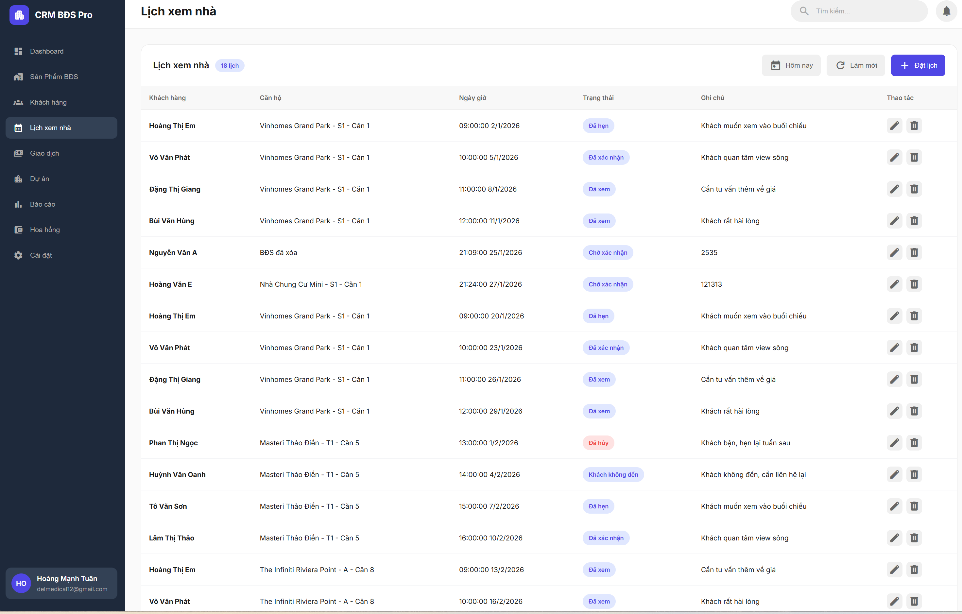Delete Võ Văn Phát's 5/1/2026 appointment

click(x=914, y=157)
